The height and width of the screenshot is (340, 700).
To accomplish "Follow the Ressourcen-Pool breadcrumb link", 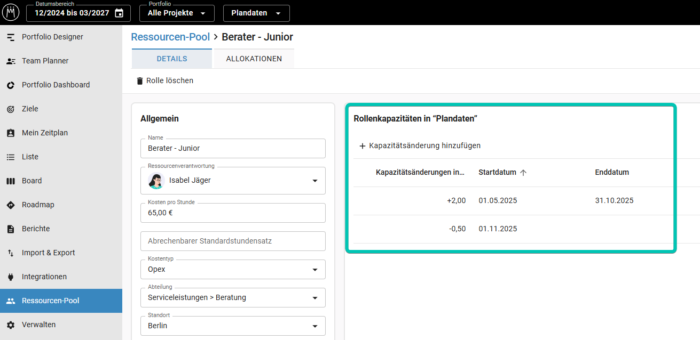I will click(170, 37).
